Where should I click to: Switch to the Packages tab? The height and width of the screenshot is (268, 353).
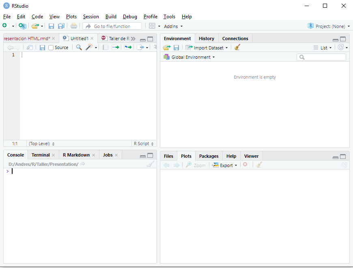point(209,156)
